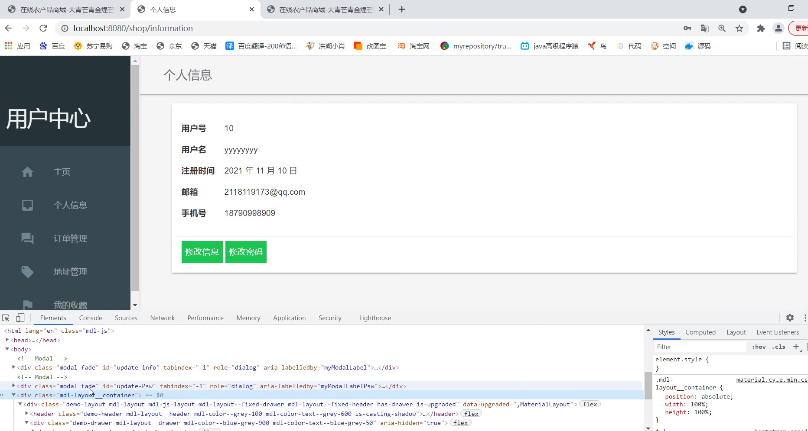Expand the update-Psw modal div node
This screenshot has width=808, height=431.
pyautogui.click(x=13, y=386)
